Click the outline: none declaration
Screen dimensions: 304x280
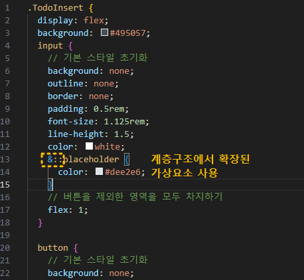click(83, 84)
